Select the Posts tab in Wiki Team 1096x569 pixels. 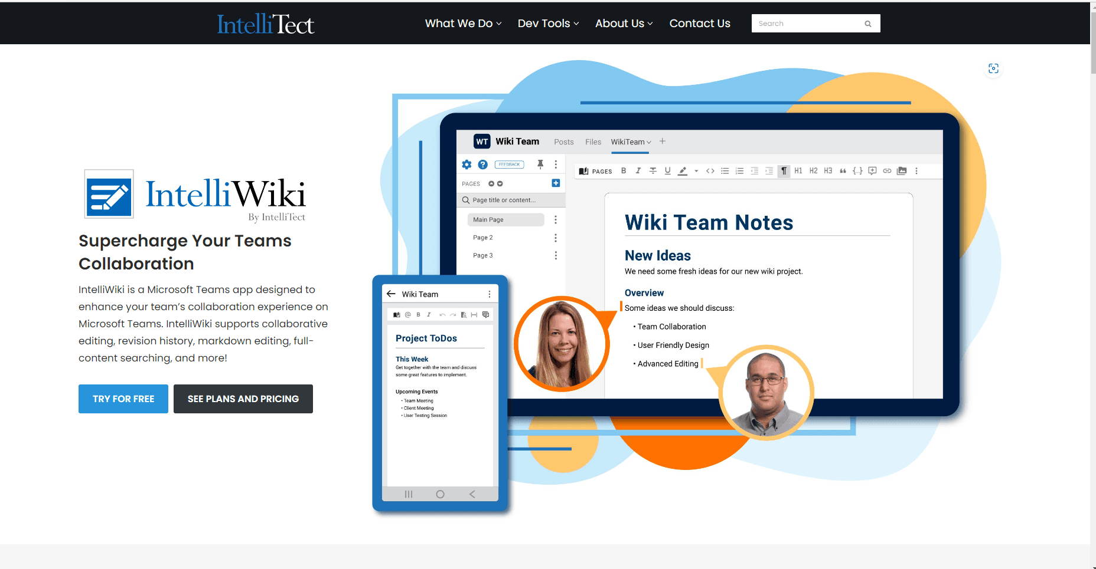coord(564,142)
